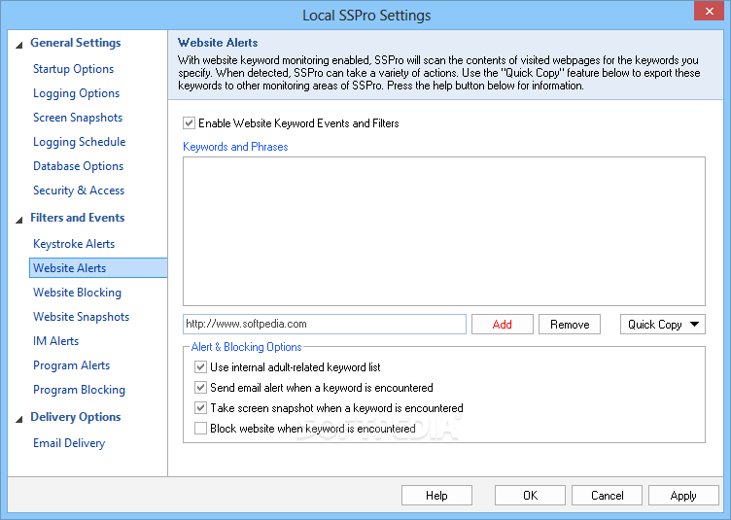Focus the keyword input field with softpedia URL
731x520 pixels.
click(325, 324)
